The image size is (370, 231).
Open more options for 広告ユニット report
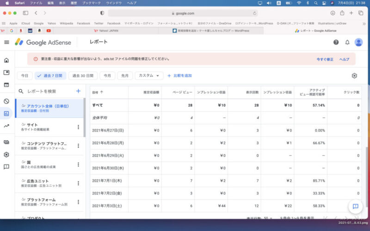tap(78, 183)
